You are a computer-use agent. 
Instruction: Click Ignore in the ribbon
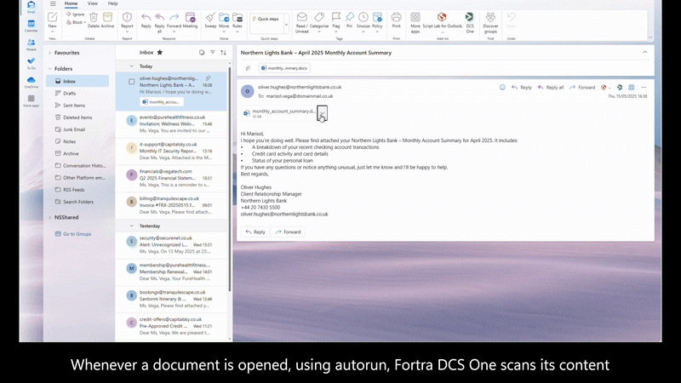point(75,14)
